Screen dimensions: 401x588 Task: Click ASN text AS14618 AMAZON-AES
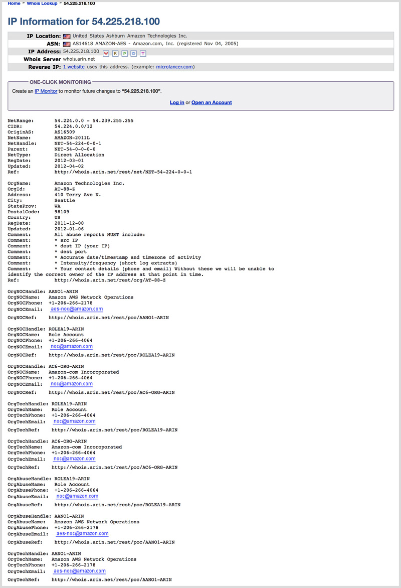99,44
